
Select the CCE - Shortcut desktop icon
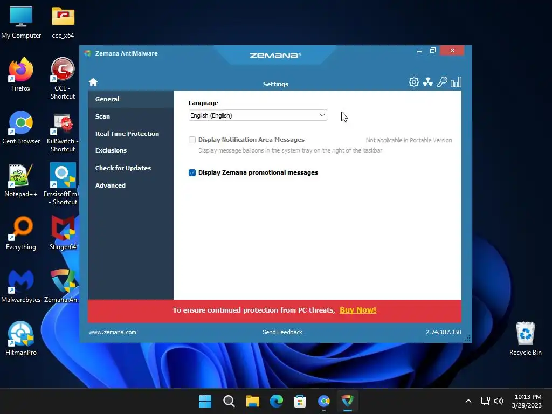pyautogui.click(x=63, y=78)
